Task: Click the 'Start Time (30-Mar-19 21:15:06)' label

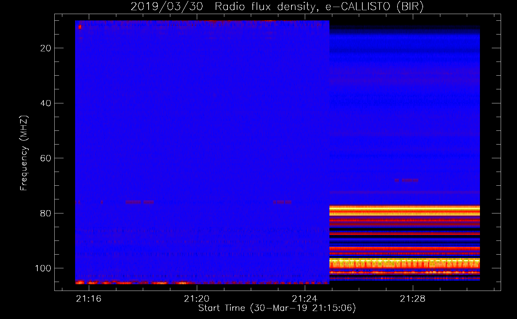Action: click(277, 308)
